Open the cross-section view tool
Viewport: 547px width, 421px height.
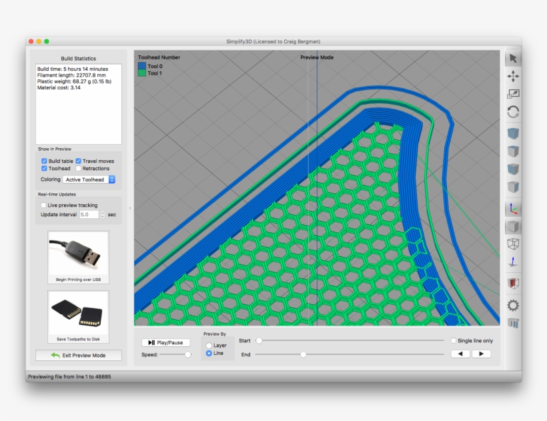512,282
